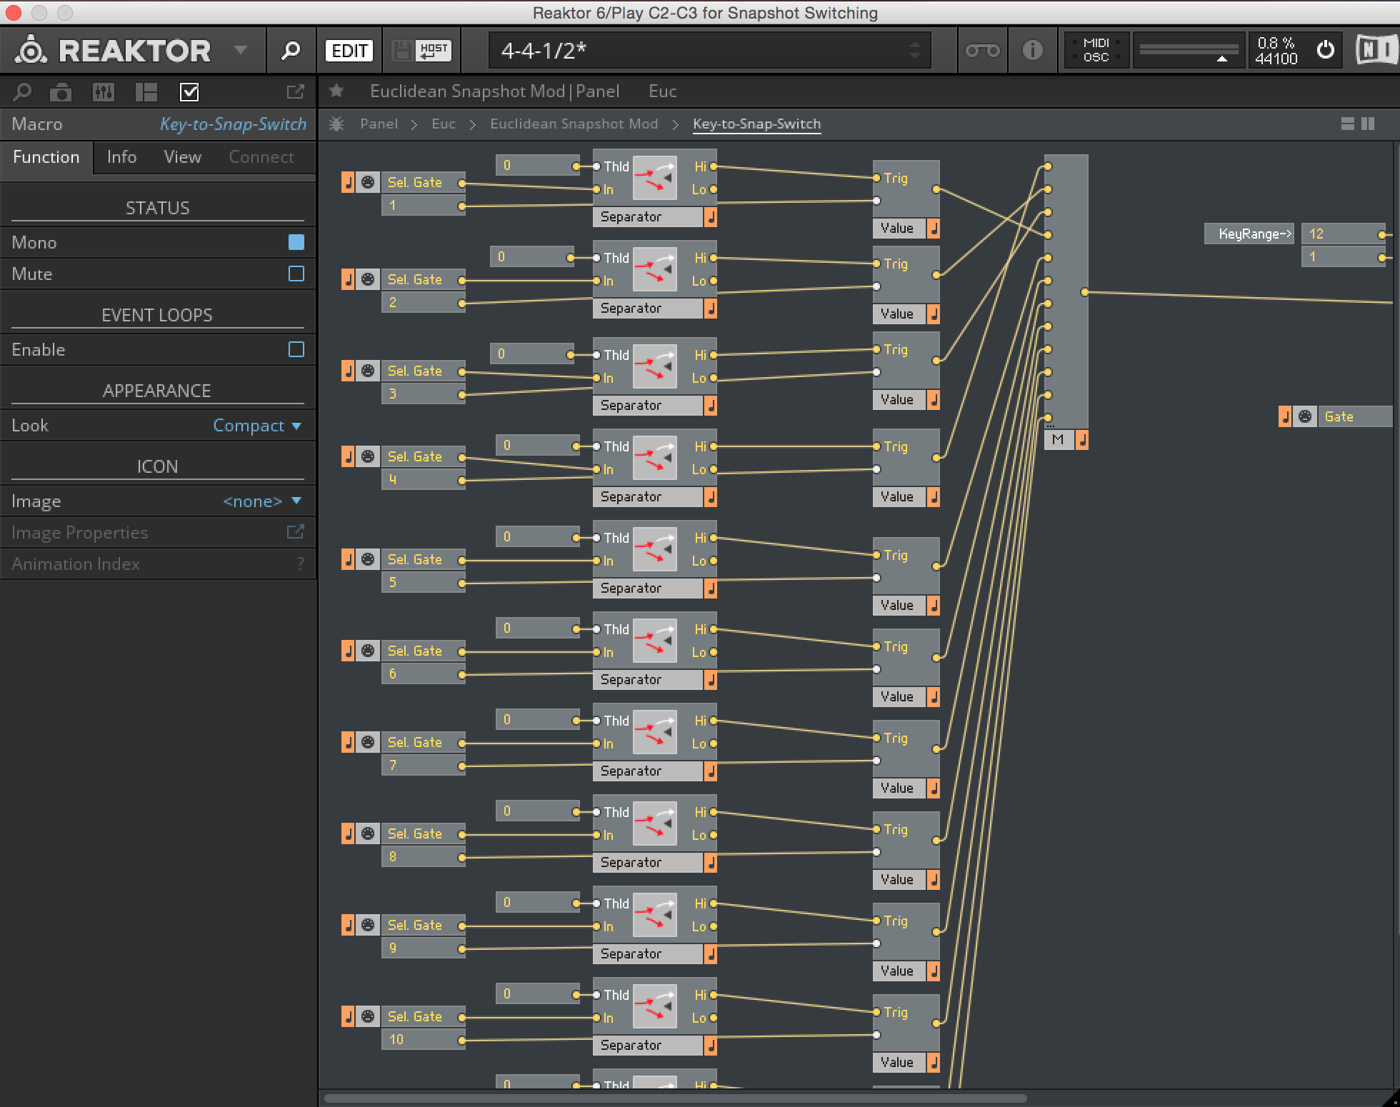Open the panelsets layout icon

click(146, 92)
